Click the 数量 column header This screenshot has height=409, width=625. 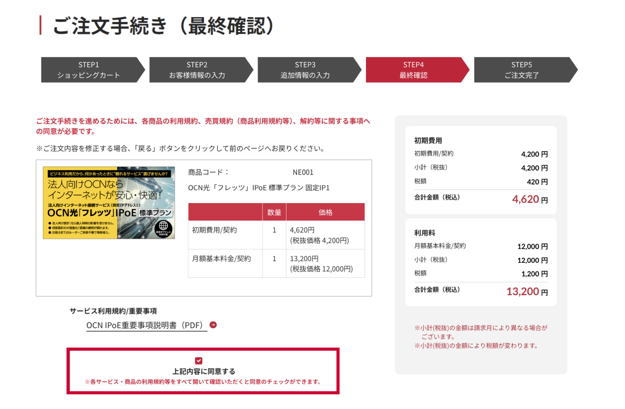tap(274, 212)
